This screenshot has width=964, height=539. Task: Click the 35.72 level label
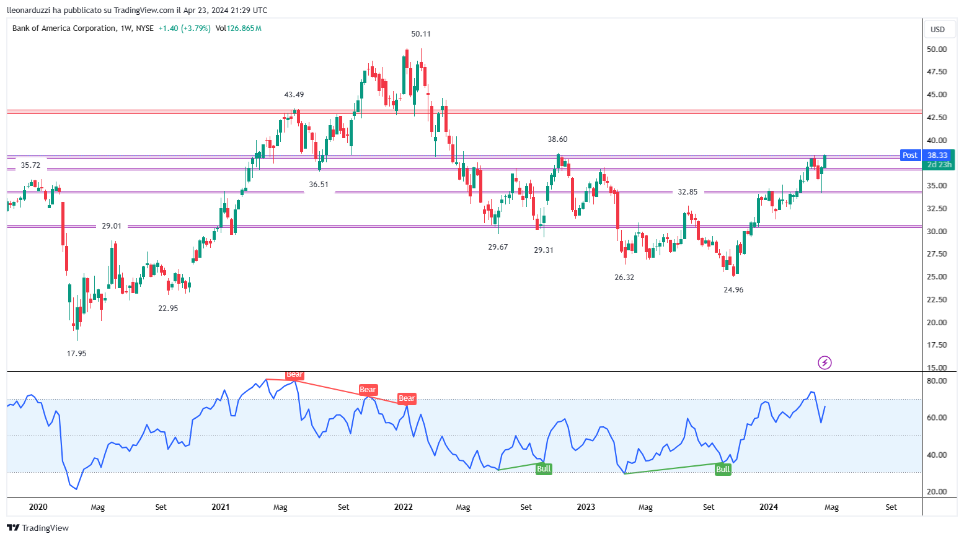tap(30, 165)
